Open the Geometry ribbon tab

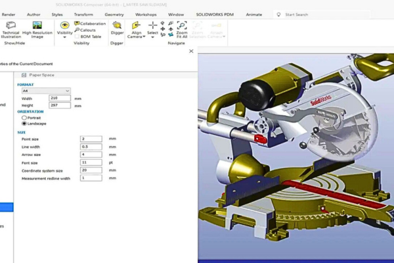pos(114,14)
